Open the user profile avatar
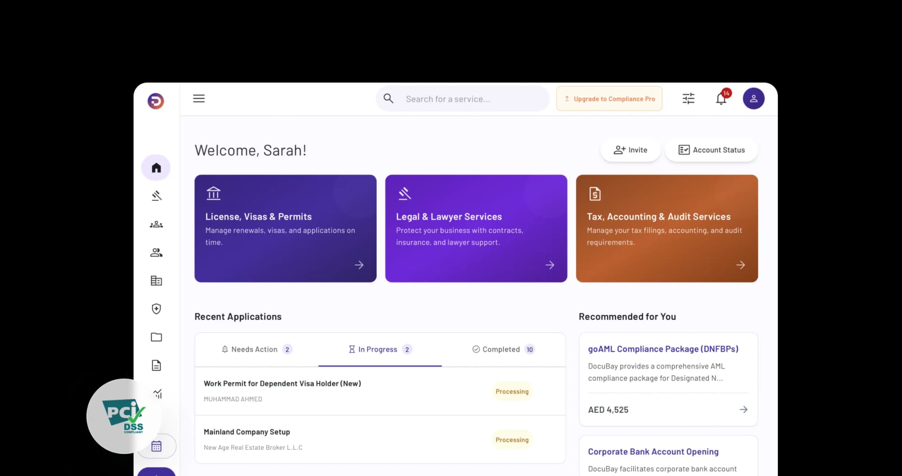 pos(754,99)
